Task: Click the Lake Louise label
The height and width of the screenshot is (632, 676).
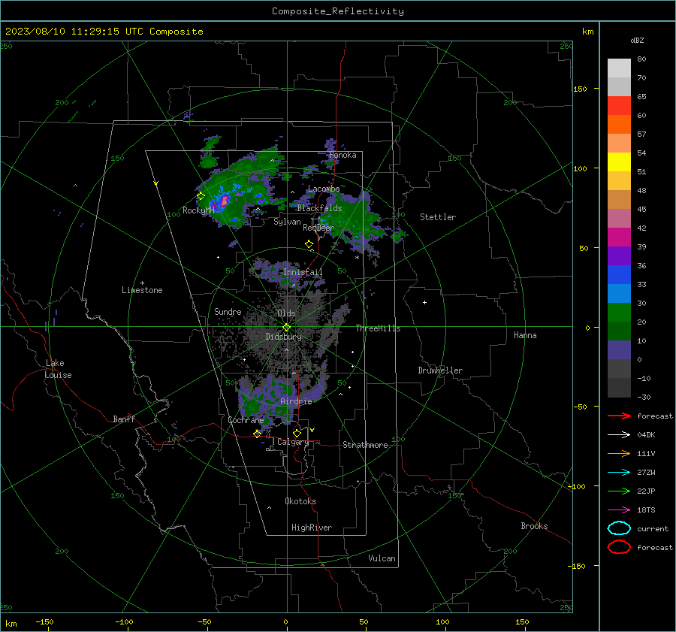Action: tap(58, 369)
